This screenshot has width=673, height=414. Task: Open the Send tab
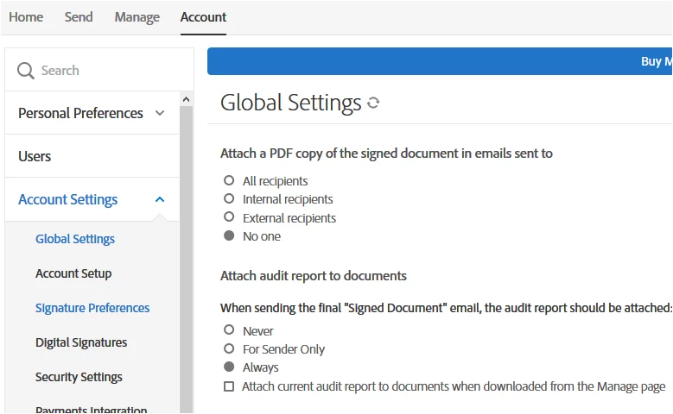(79, 17)
